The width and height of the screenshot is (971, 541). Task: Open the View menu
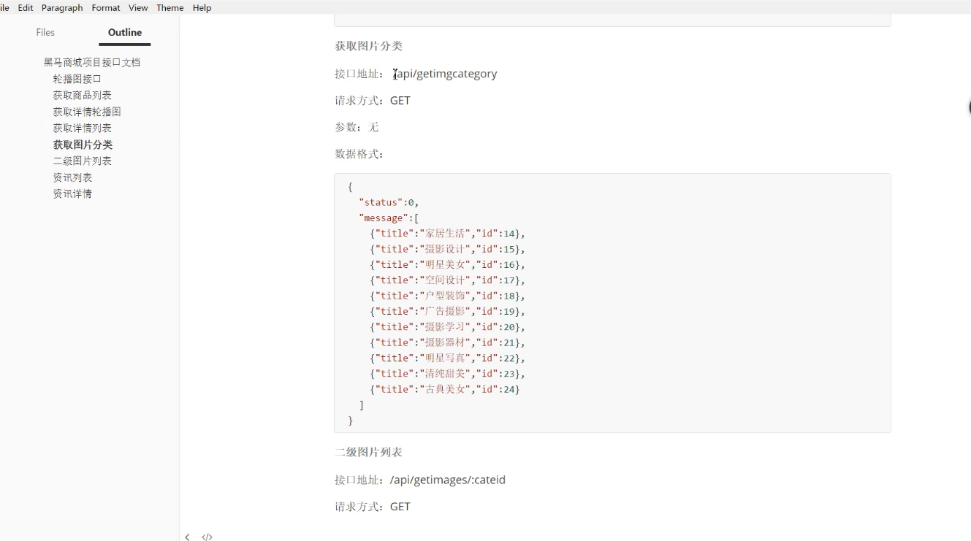click(x=138, y=8)
